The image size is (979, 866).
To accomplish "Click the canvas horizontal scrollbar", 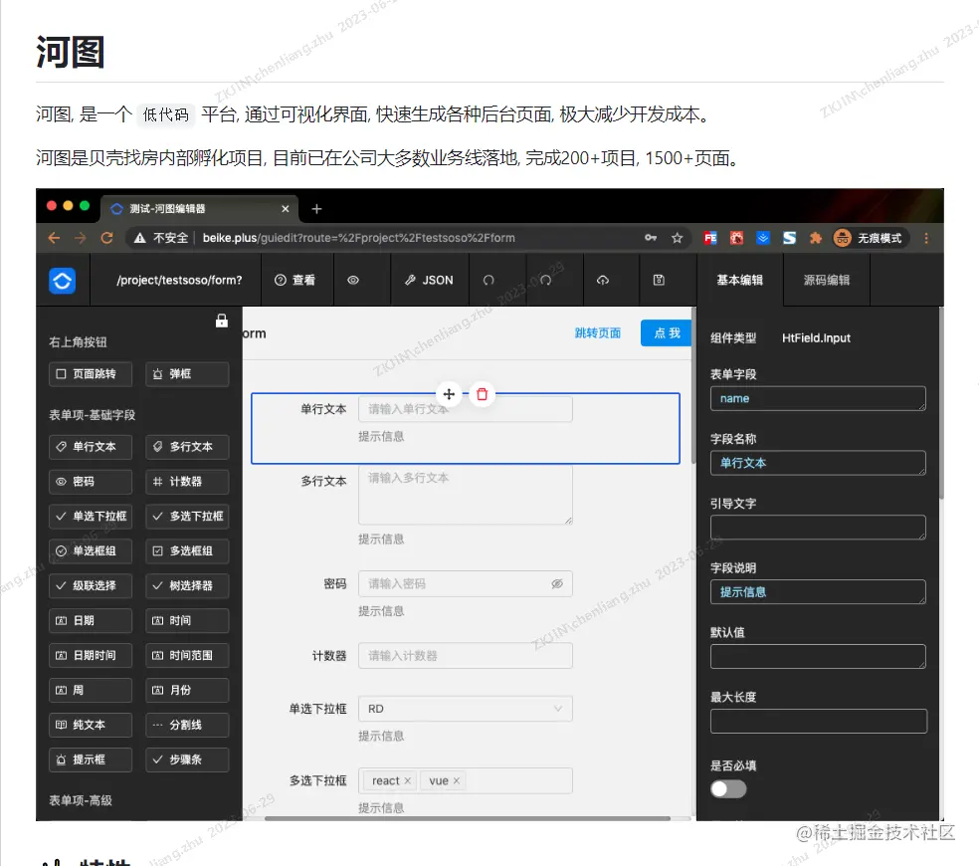I will point(467,818).
